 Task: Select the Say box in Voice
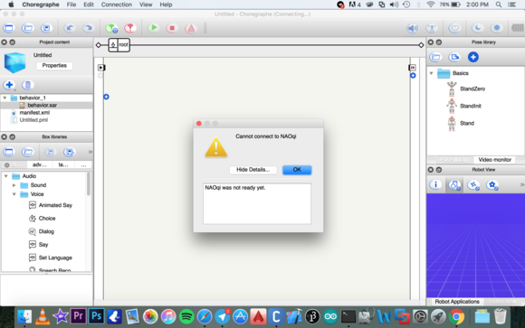(39, 244)
